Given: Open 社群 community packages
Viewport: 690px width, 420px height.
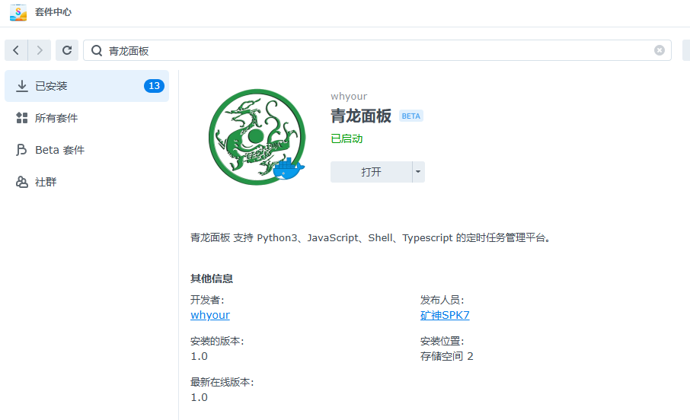Looking at the screenshot, I should (87, 182).
